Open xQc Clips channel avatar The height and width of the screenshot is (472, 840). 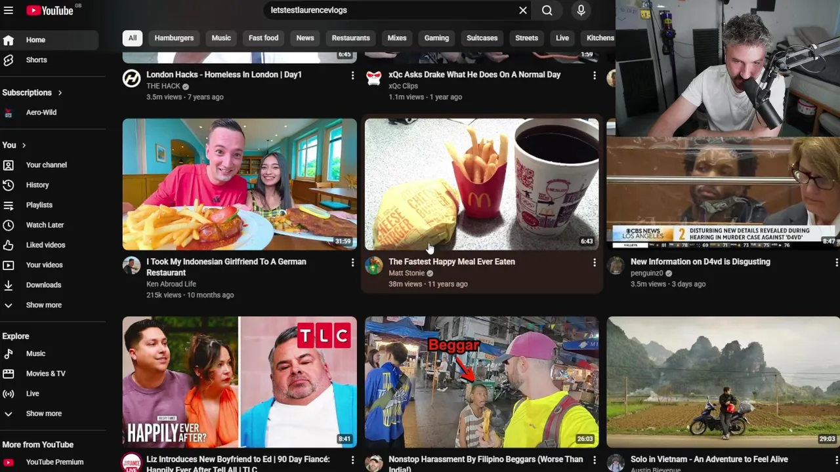(373, 79)
